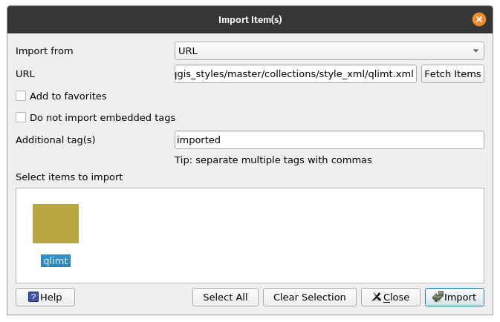Focus the URL text field

pos(296,73)
